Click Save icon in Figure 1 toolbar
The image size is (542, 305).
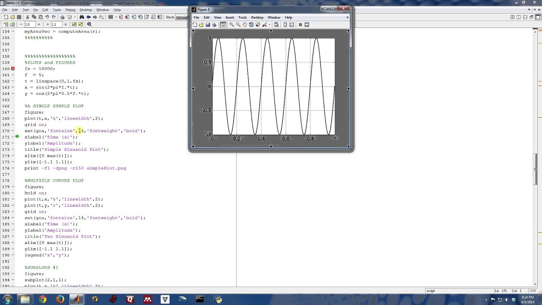click(x=208, y=25)
